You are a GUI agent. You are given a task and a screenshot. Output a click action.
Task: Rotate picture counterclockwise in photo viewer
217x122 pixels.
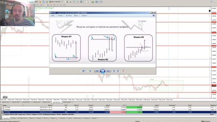pos(114,71)
